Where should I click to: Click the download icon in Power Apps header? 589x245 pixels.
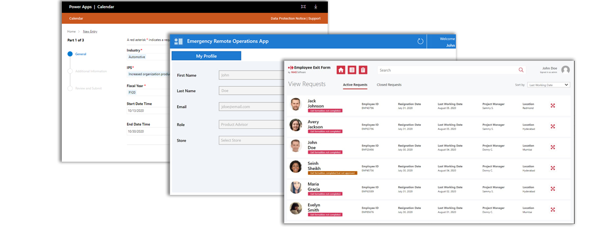(x=316, y=7)
